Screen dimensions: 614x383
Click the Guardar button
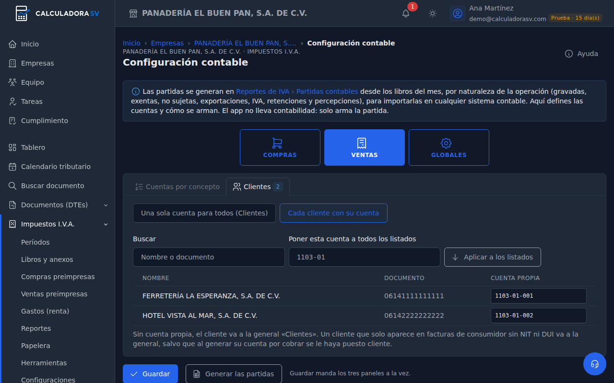(x=150, y=374)
